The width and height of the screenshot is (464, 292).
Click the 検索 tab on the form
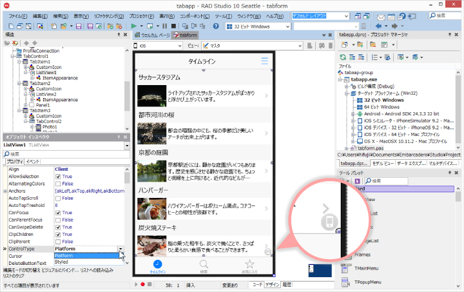(204, 266)
